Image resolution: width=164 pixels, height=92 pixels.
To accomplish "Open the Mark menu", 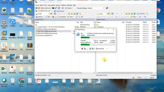I will pos(42,5).
